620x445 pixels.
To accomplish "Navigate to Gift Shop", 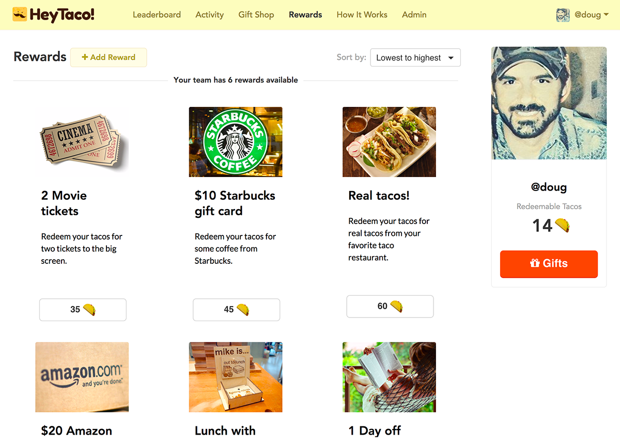I will point(256,14).
